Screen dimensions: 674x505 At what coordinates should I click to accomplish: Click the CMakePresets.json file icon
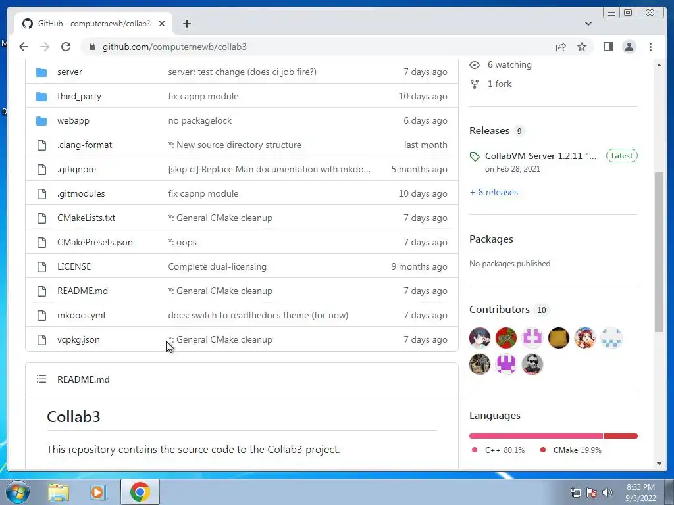(41, 243)
